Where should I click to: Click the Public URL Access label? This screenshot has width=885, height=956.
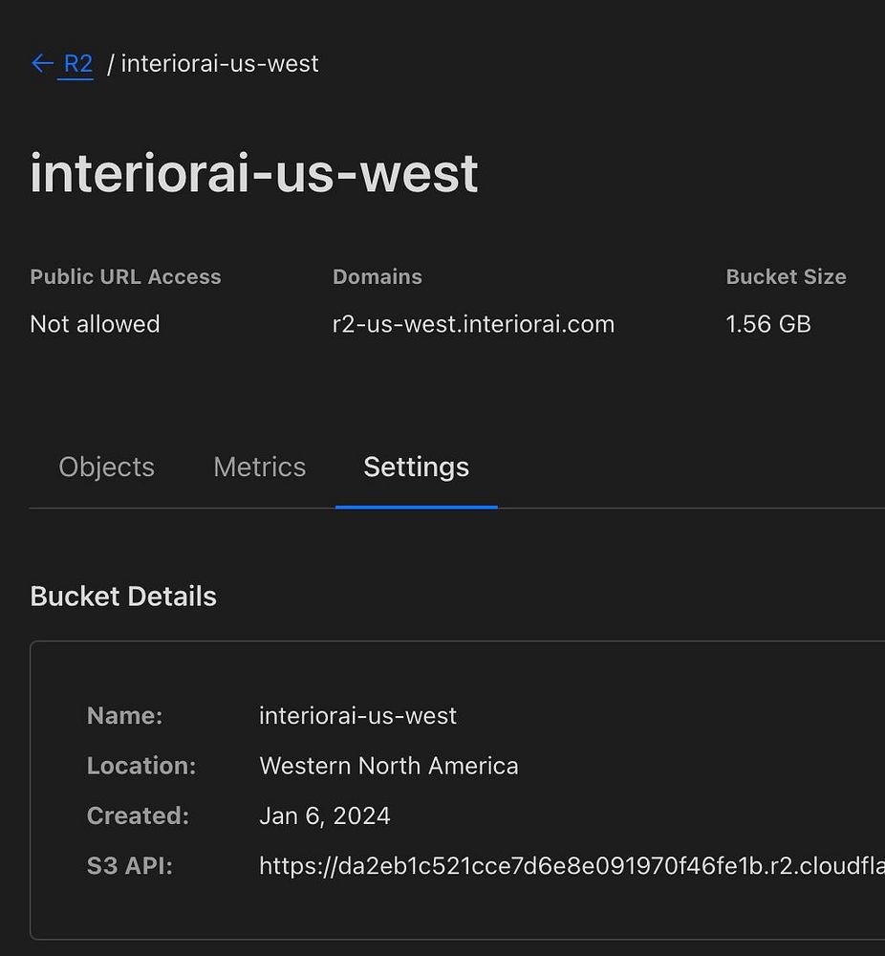click(x=125, y=277)
